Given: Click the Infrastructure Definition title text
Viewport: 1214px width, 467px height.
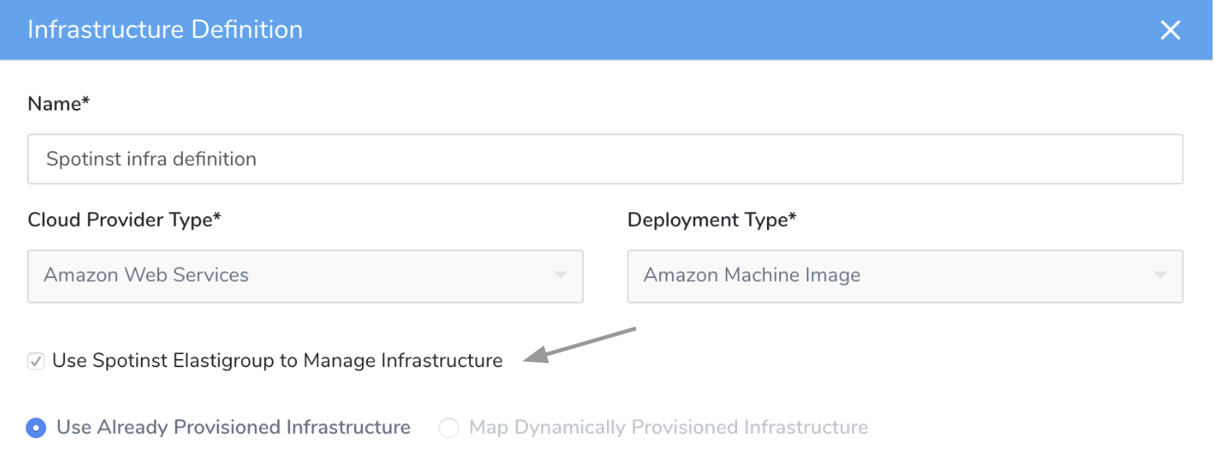Looking at the screenshot, I should tap(165, 30).
